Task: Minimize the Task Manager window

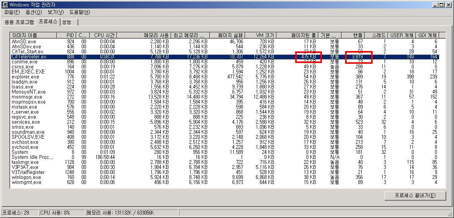Action: 436,5
